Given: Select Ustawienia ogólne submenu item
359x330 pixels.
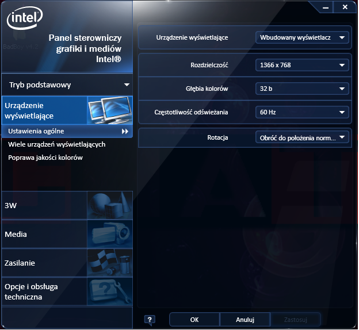Looking at the screenshot, I should point(67,131).
